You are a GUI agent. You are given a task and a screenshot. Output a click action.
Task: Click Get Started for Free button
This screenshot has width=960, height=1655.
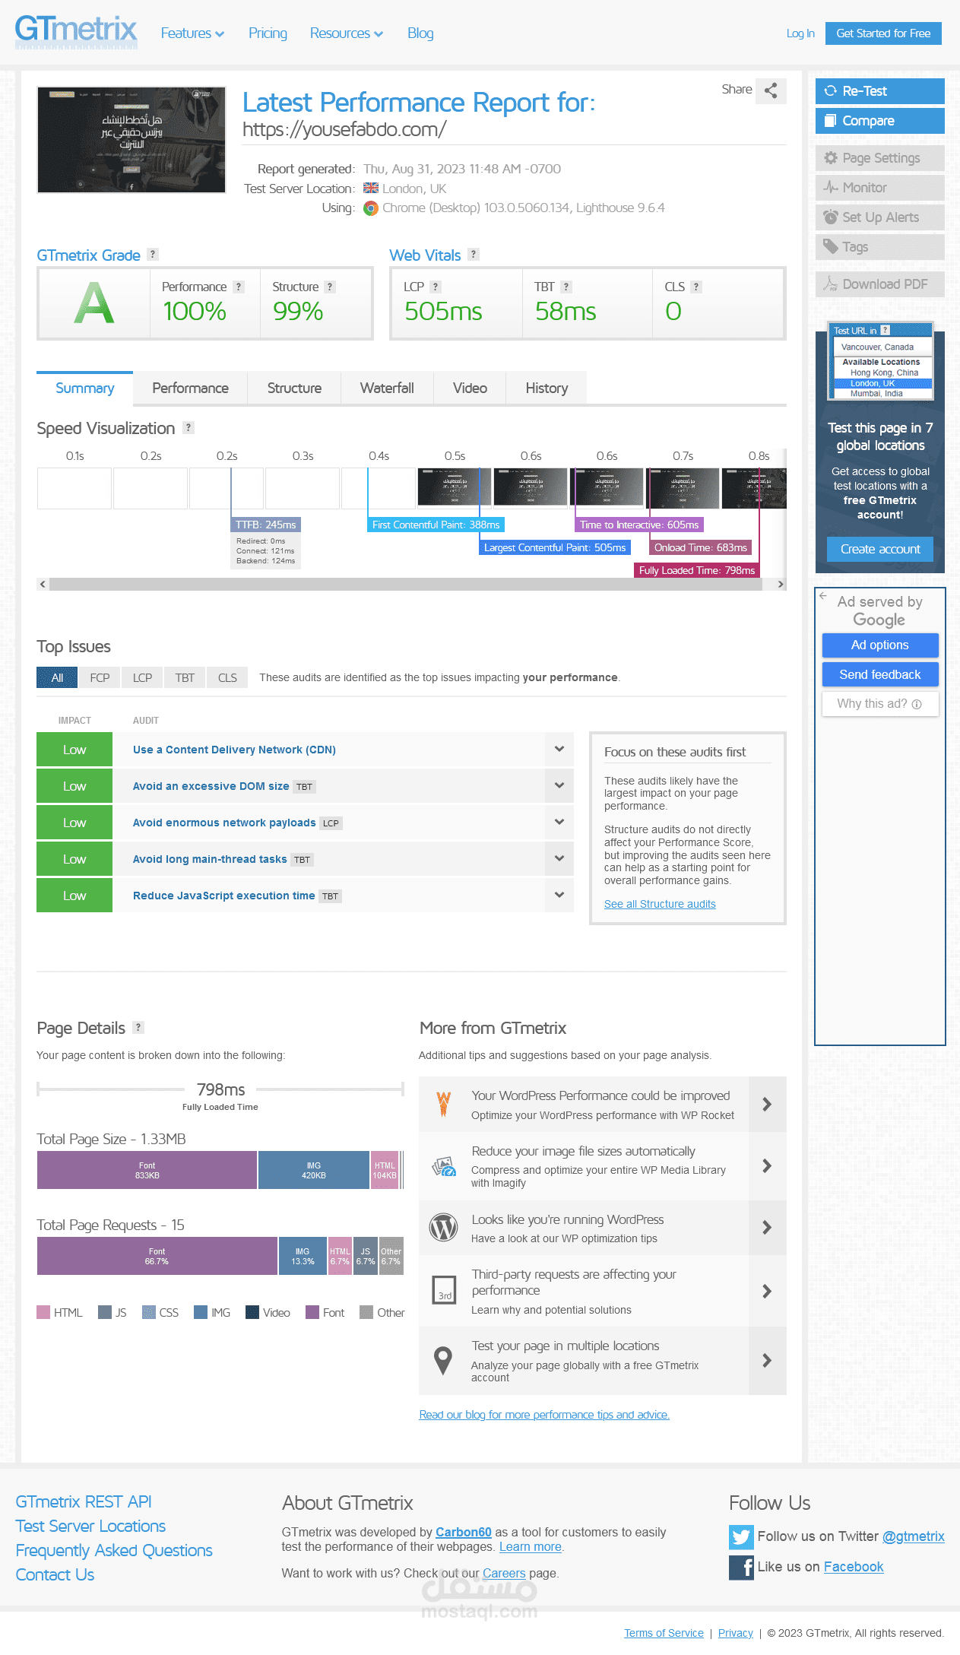883,33
